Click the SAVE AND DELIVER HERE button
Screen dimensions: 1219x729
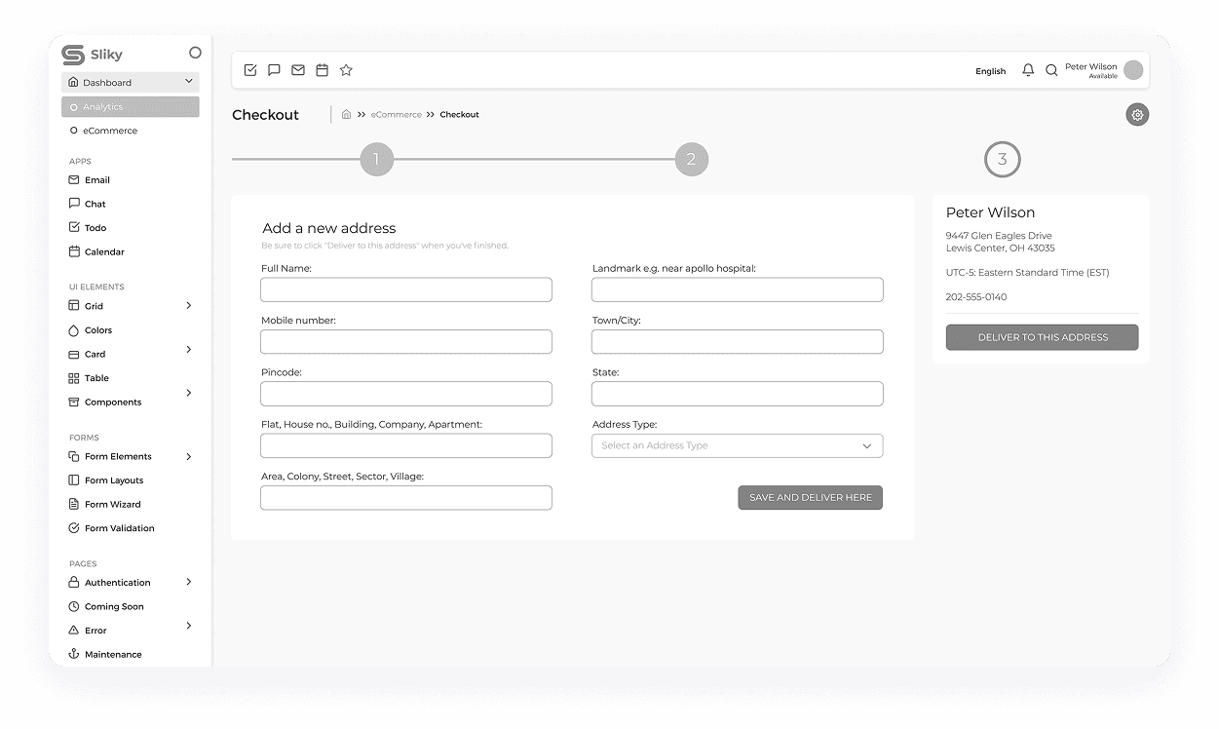tap(810, 497)
